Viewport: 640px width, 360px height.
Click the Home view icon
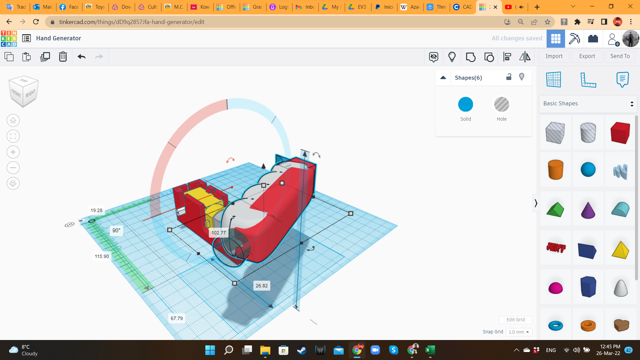[13, 120]
